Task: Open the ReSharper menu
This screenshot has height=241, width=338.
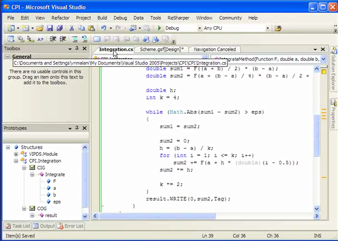Action: [x=178, y=18]
